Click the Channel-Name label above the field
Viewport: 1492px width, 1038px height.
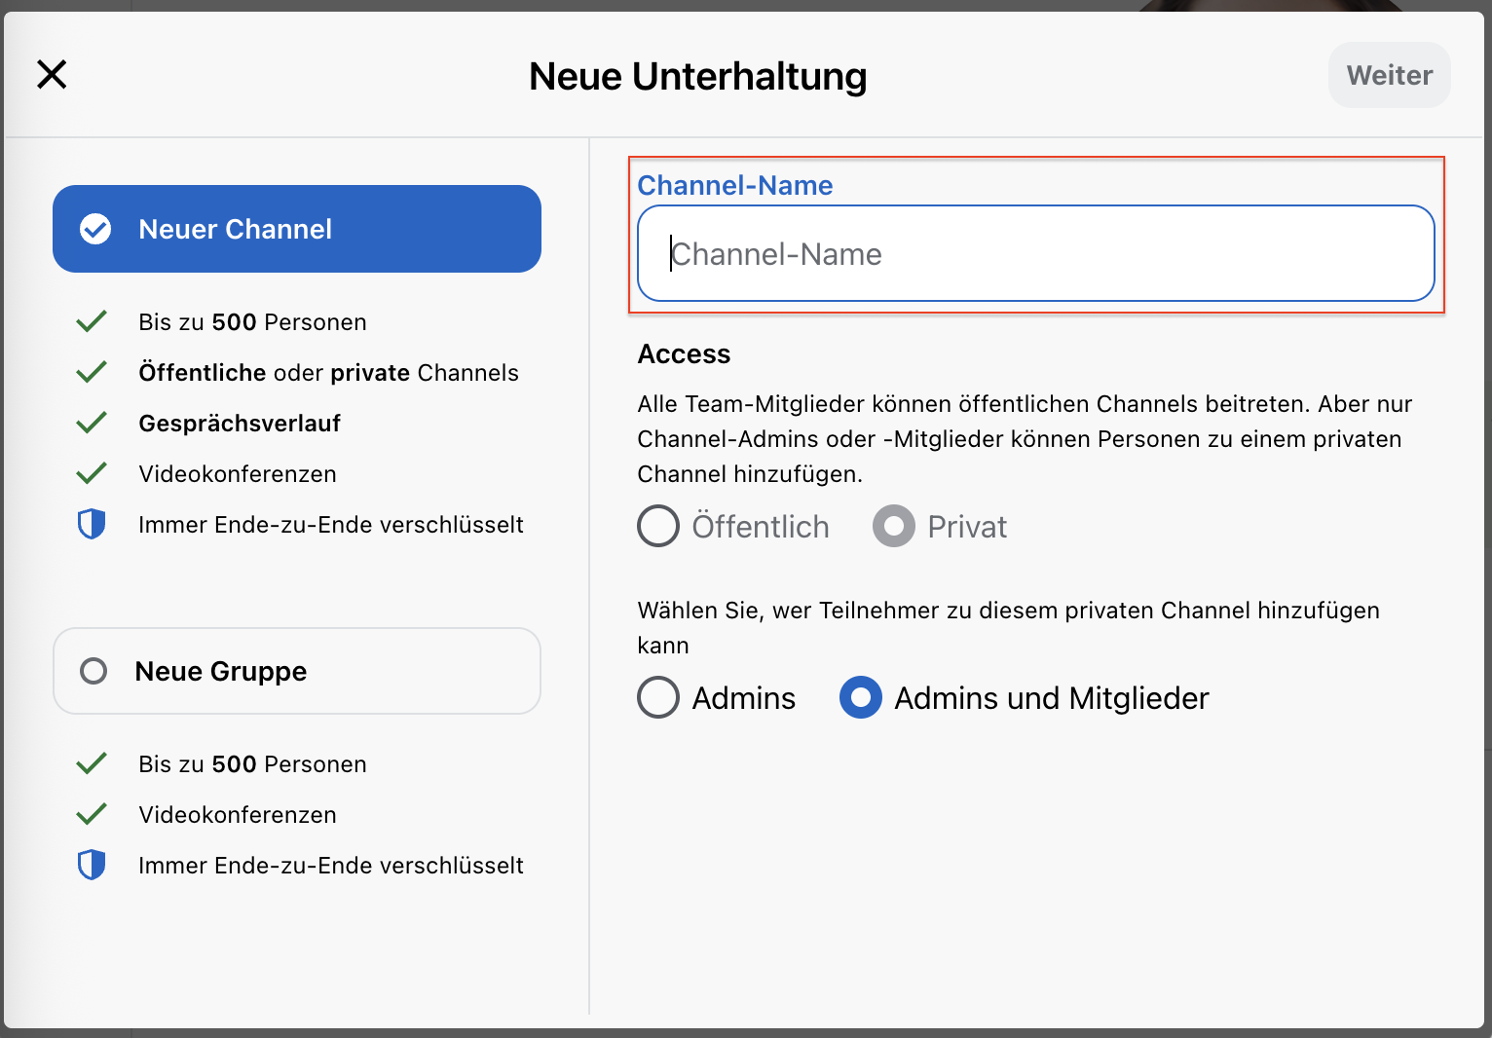(x=735, y=185)
